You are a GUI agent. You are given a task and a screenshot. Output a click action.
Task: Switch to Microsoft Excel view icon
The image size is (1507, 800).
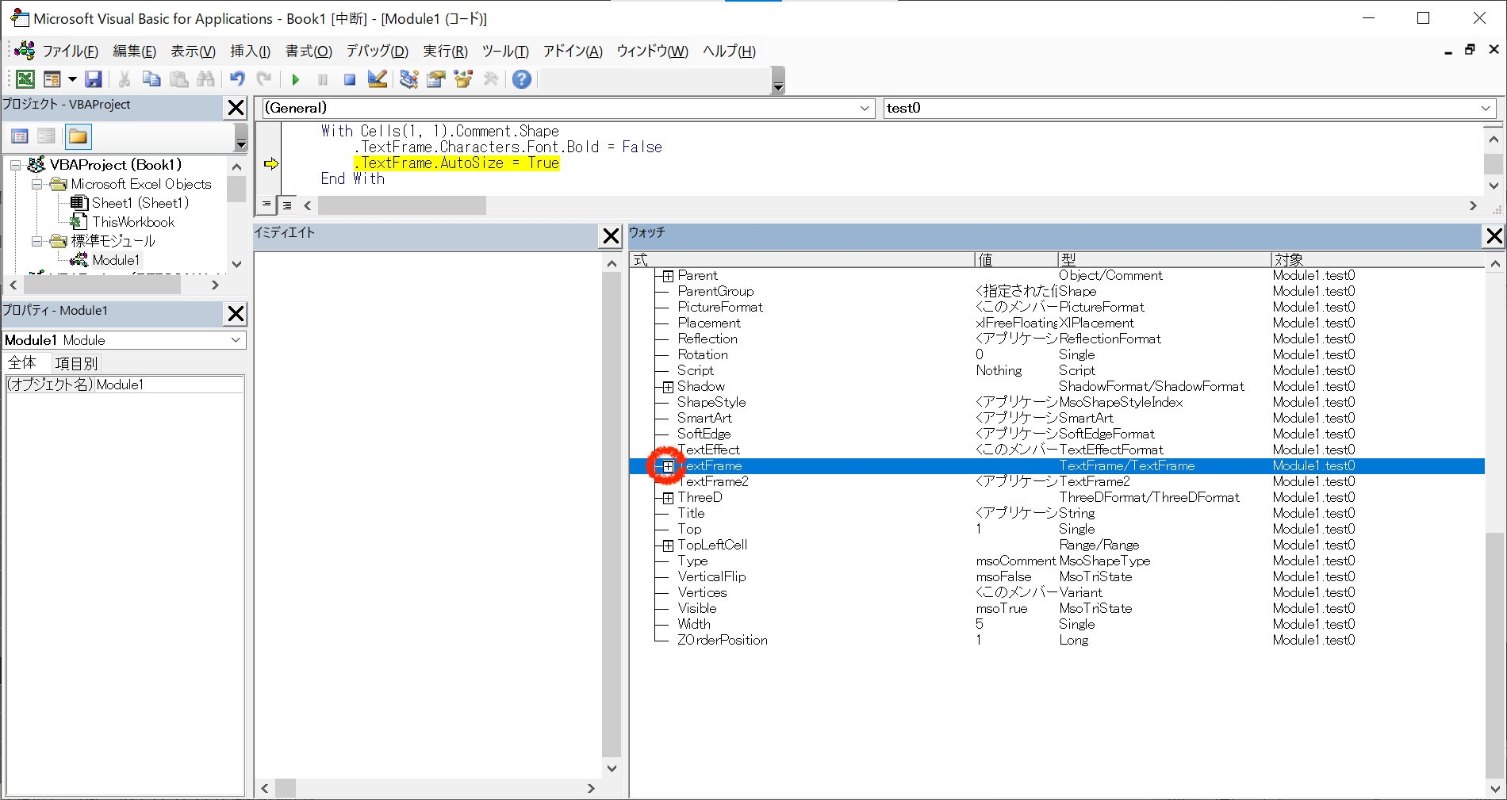coord(25,79)
